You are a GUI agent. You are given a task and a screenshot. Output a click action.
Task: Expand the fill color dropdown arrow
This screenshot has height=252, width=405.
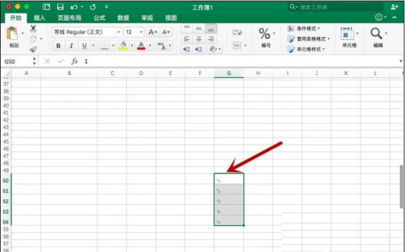(132, 46)
